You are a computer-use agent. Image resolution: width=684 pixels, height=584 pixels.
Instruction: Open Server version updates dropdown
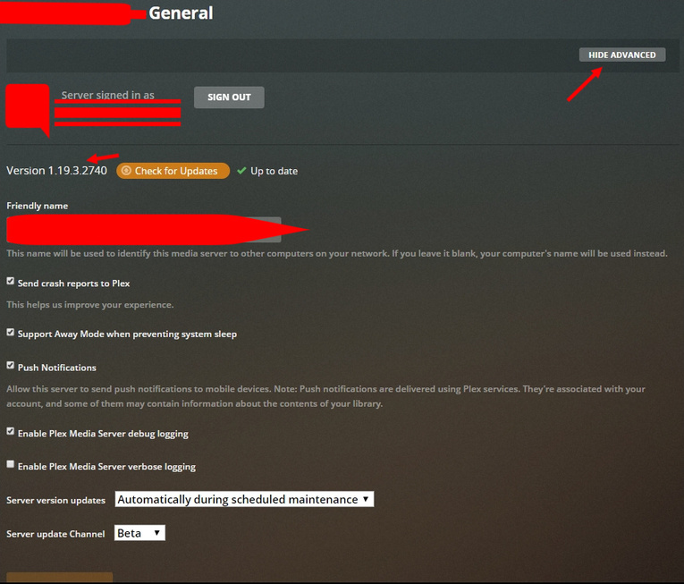click(x=244, y=499)
